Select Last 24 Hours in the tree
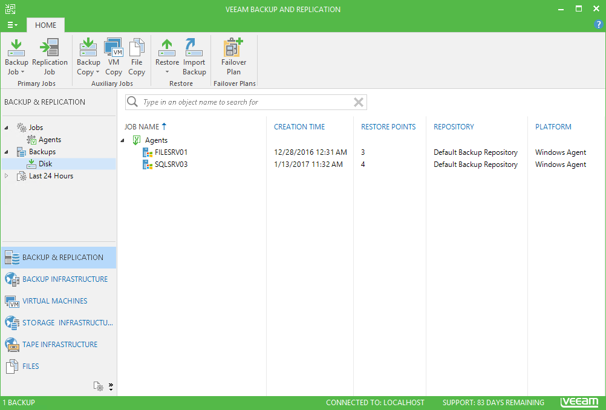The width and height of the screenshot is (606, 410). 51,176
